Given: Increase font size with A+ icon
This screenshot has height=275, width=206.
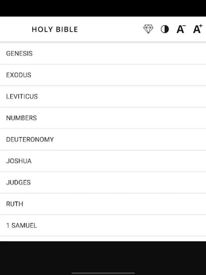Looking at the screenshot, I should tap(197, 29).
